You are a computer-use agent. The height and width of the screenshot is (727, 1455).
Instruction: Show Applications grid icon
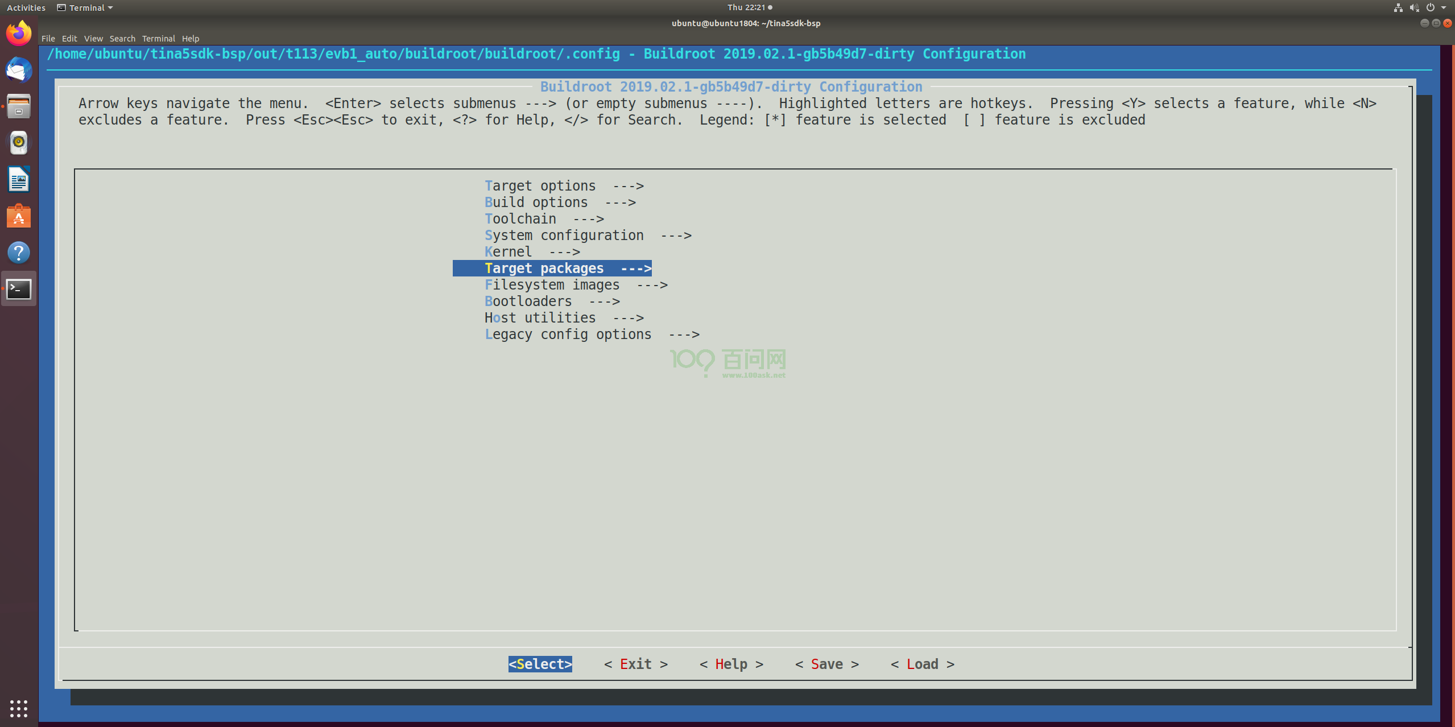pos(19,708)
